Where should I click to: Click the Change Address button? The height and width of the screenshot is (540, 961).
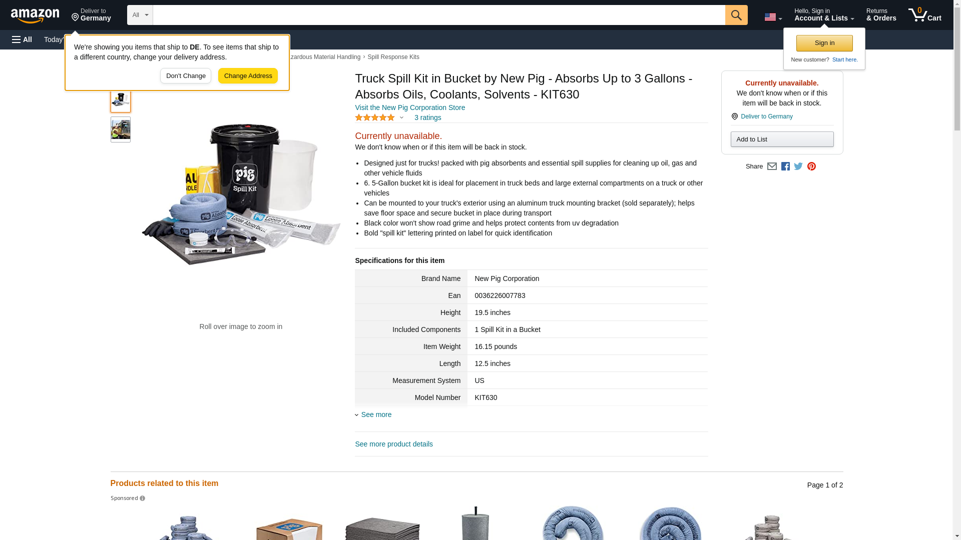[248, 76]
